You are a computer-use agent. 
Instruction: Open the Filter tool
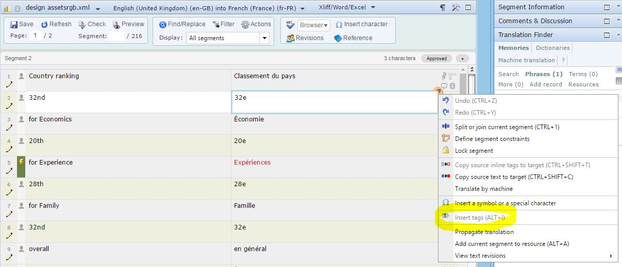pyautogui.click(x=223, y=24)
